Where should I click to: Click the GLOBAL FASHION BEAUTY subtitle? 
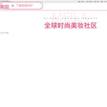tap(71, 18)
